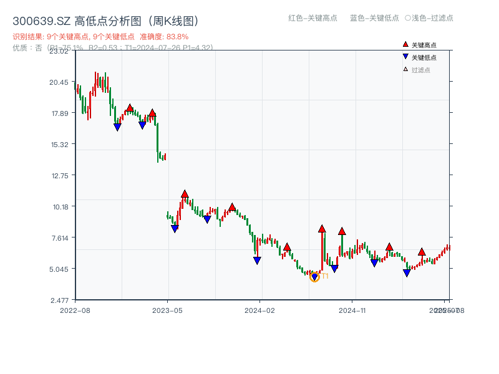This screenshot has width=499, height=374.
Task: Click the 红色-关键高点 header label
Action: click(x=314, y=18)
